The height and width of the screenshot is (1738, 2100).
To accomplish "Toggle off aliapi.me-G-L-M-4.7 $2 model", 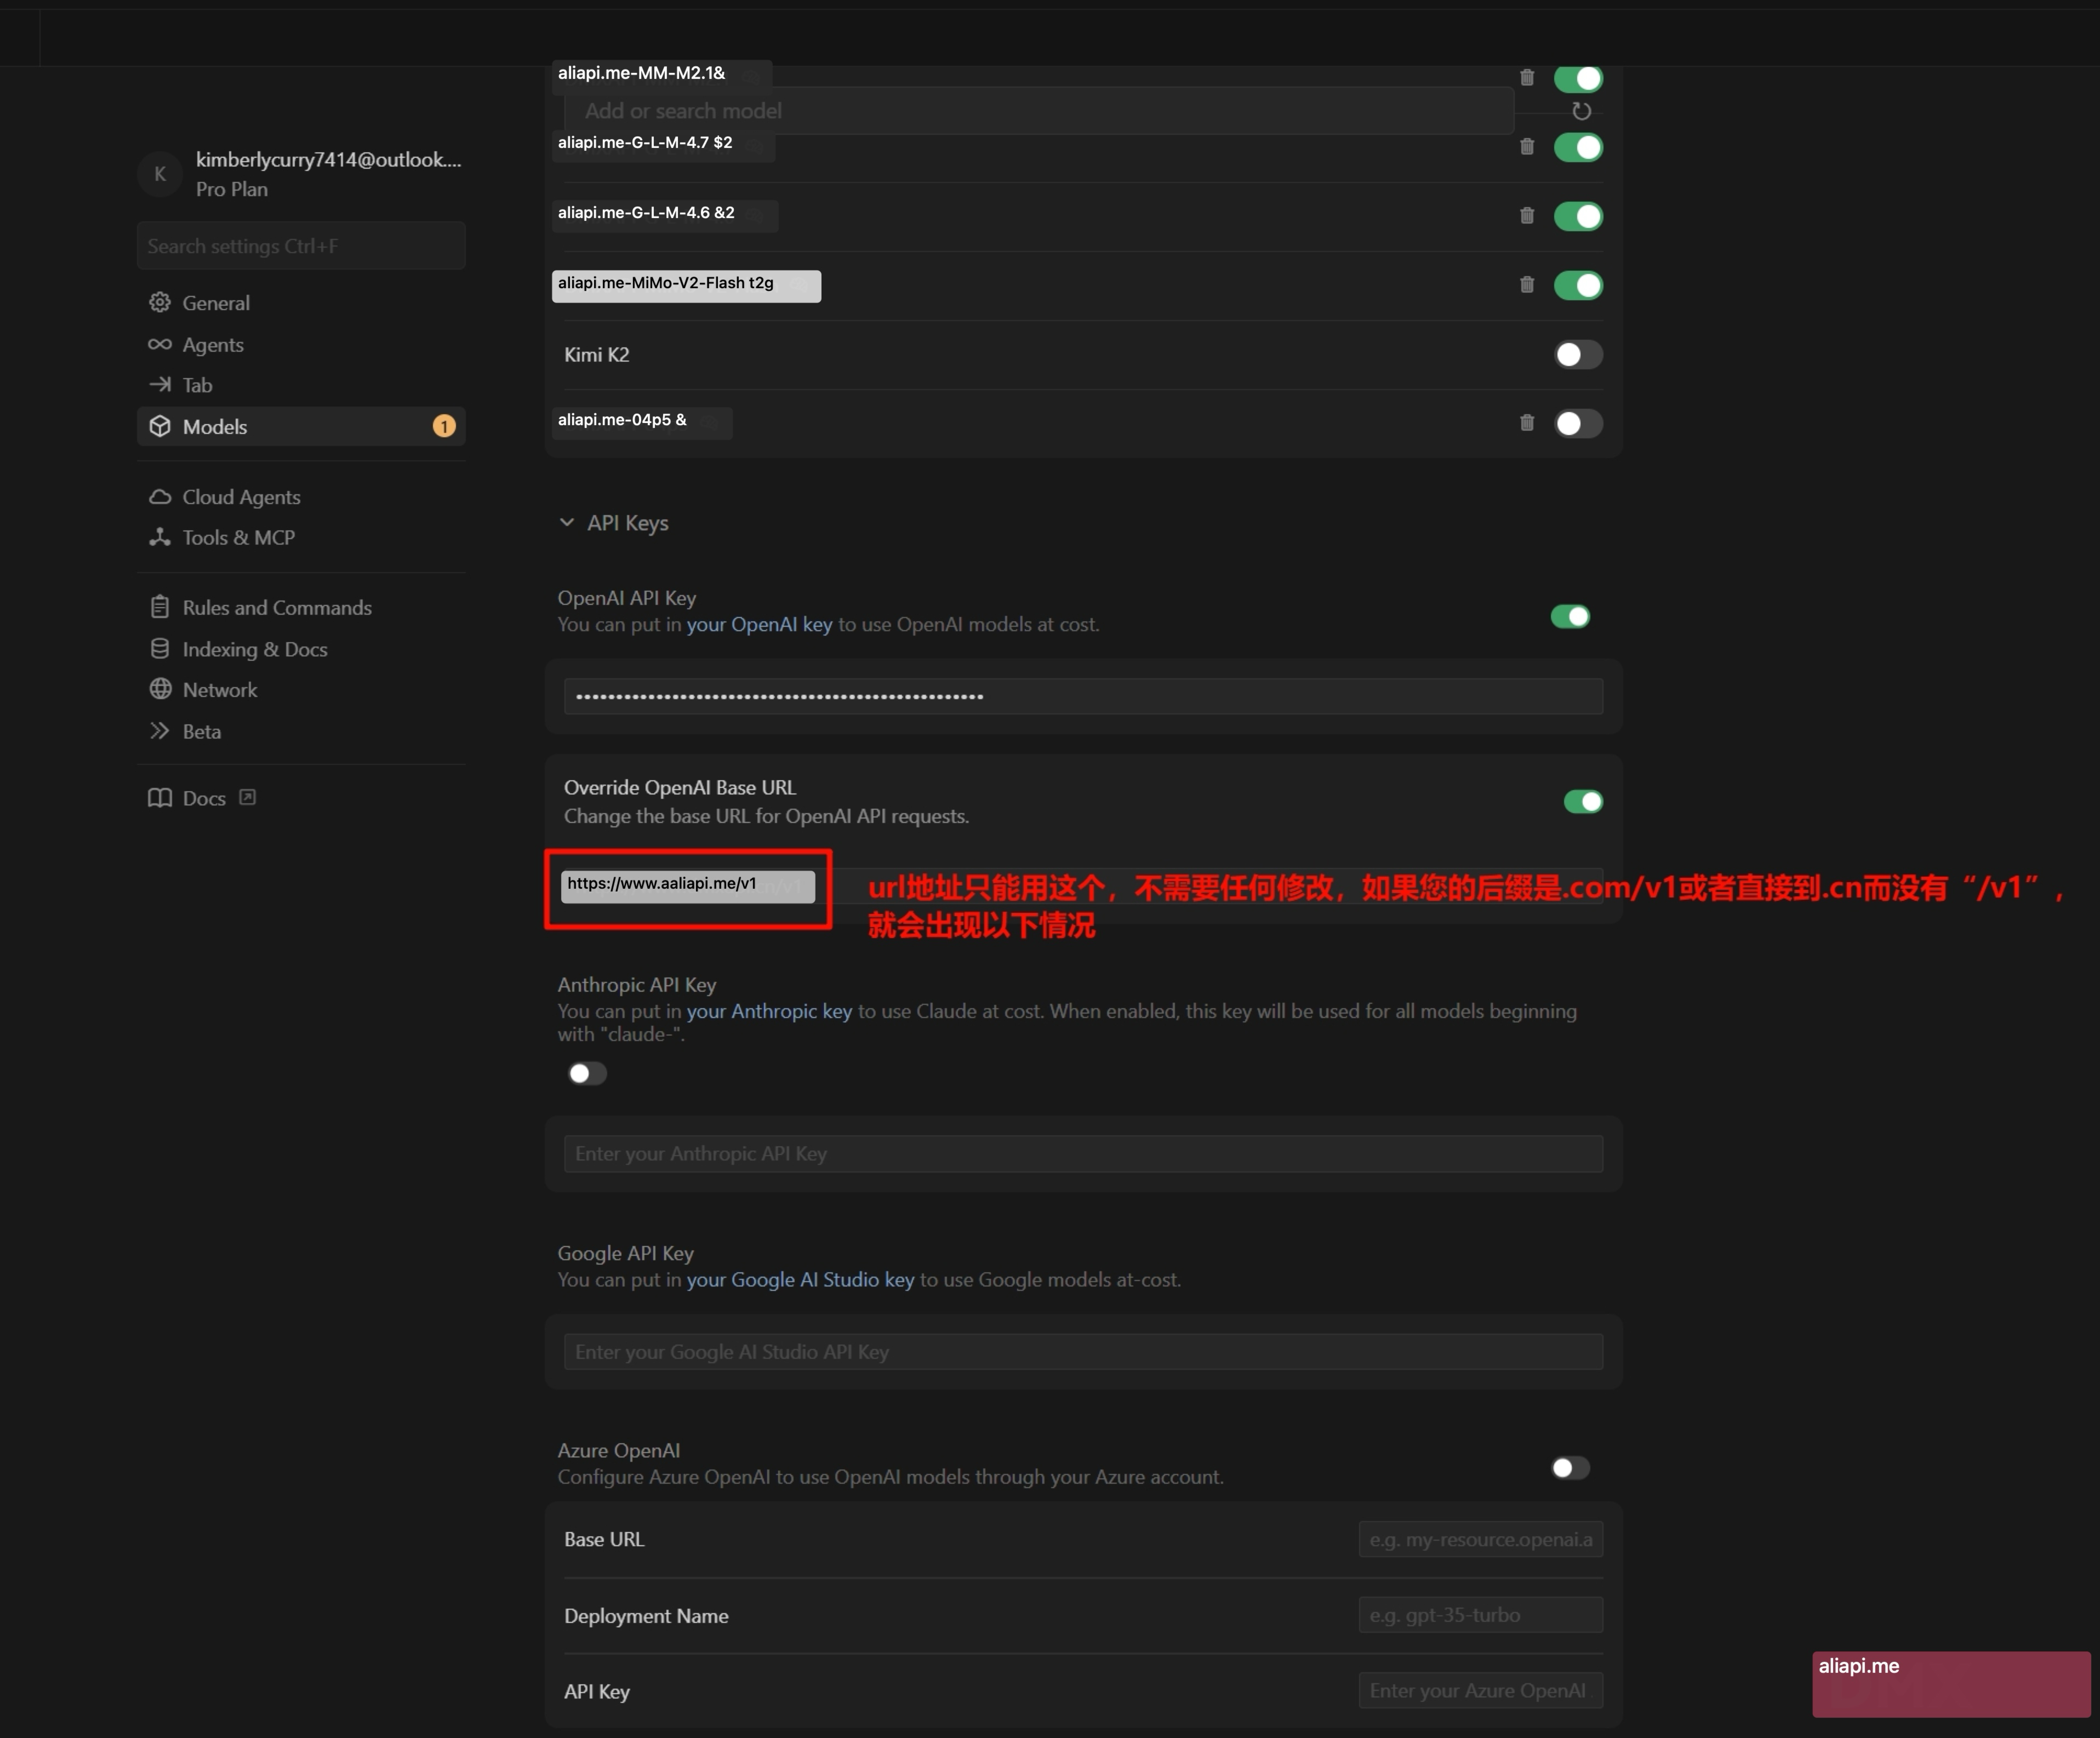I will click(x=1578, y=147).
